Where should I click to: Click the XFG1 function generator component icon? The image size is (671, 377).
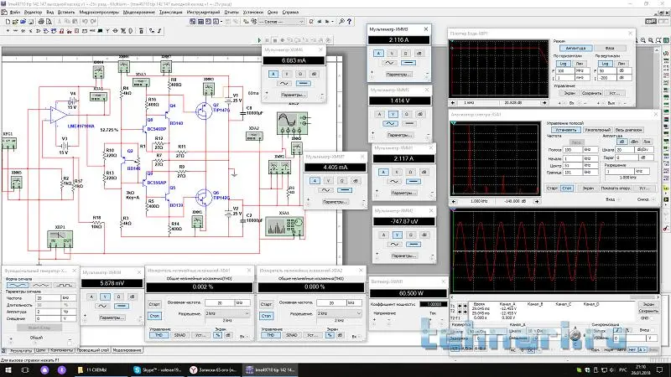[x=8, y=142]
